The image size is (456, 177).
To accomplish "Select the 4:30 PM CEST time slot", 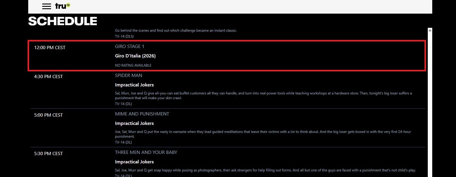I will (x=48, y=76).
